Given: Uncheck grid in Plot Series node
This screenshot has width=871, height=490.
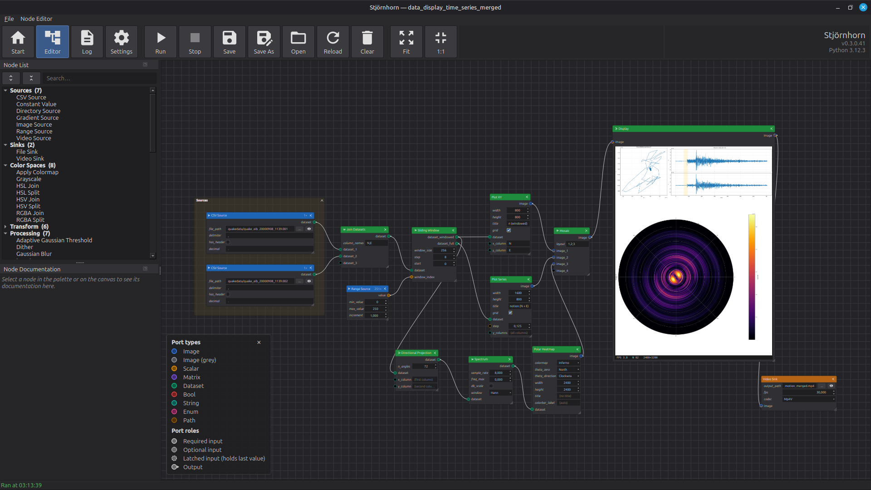Looking at the screenshot, I should click(510, 313).
